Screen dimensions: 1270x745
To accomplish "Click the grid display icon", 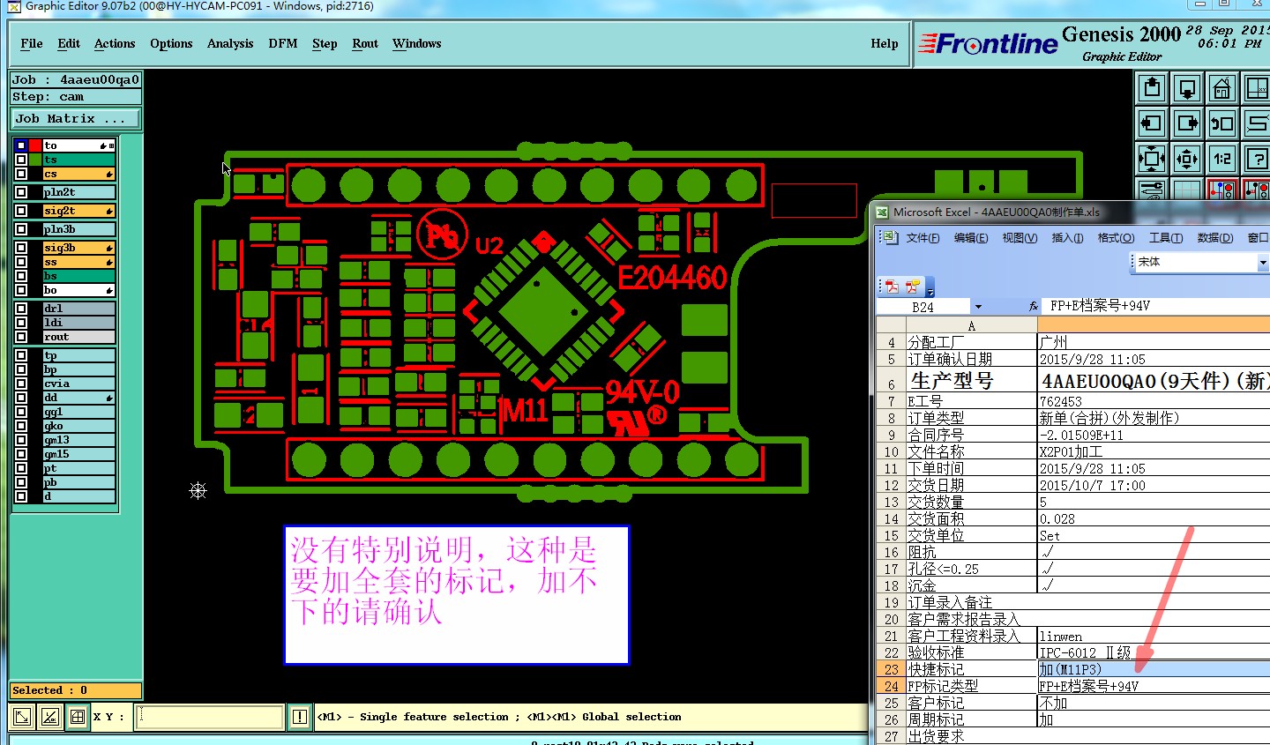I will point(1187,189).
